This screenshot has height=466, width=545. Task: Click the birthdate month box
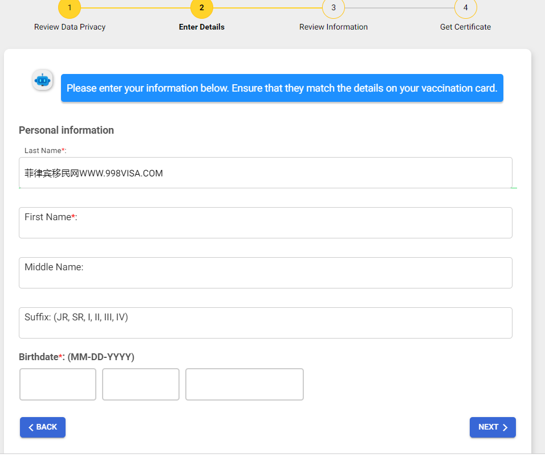point(58,385)
